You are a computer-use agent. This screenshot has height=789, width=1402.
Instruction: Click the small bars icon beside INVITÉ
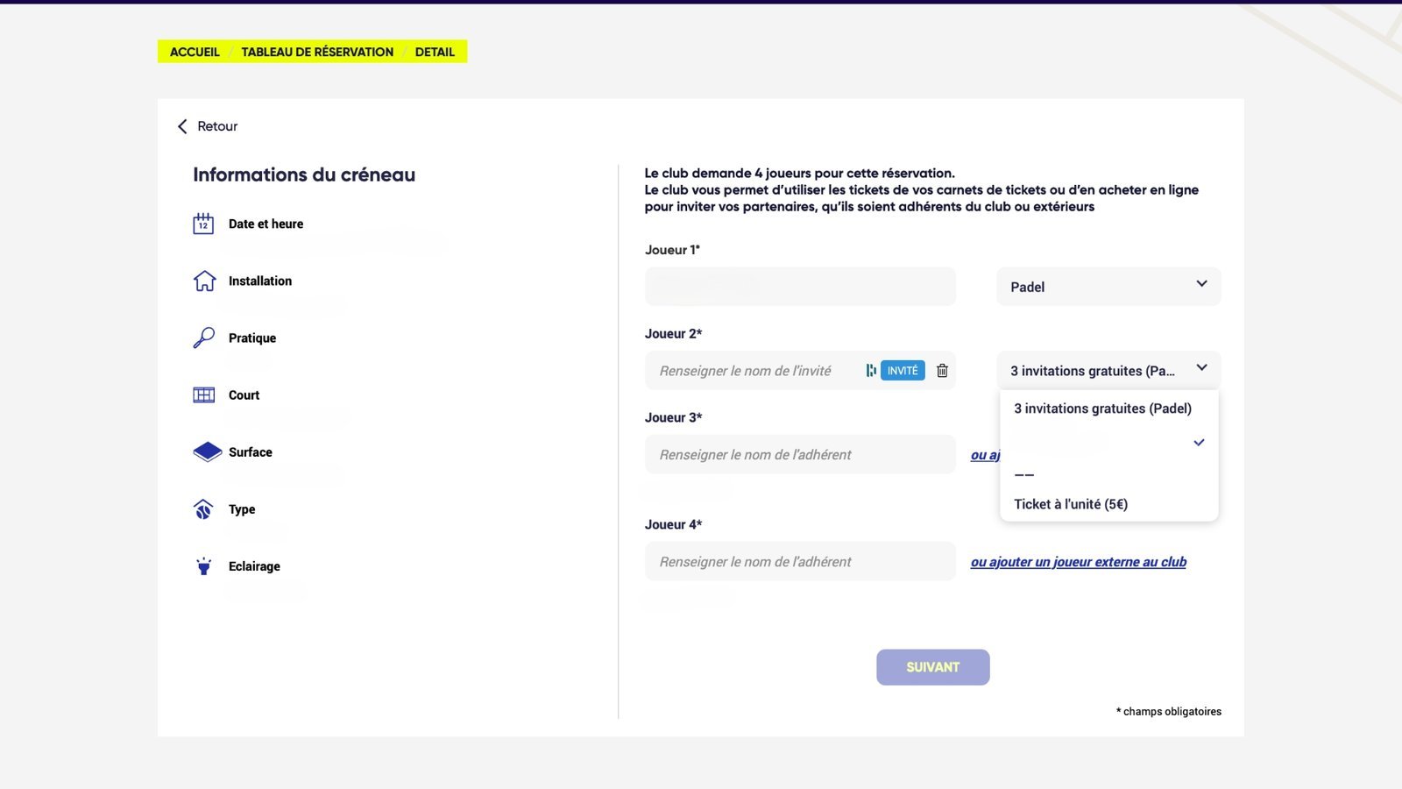coord(871,371)
